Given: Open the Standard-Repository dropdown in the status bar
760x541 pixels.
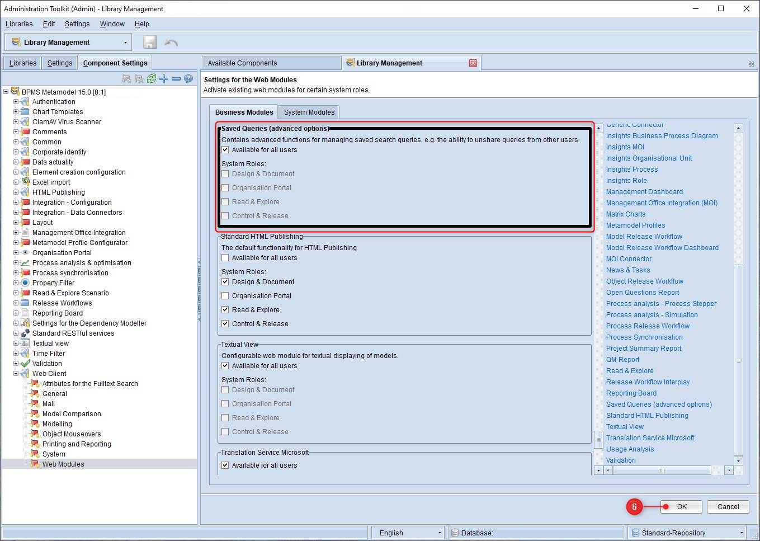Looking at the screenshot, I should tap(742, 533).
